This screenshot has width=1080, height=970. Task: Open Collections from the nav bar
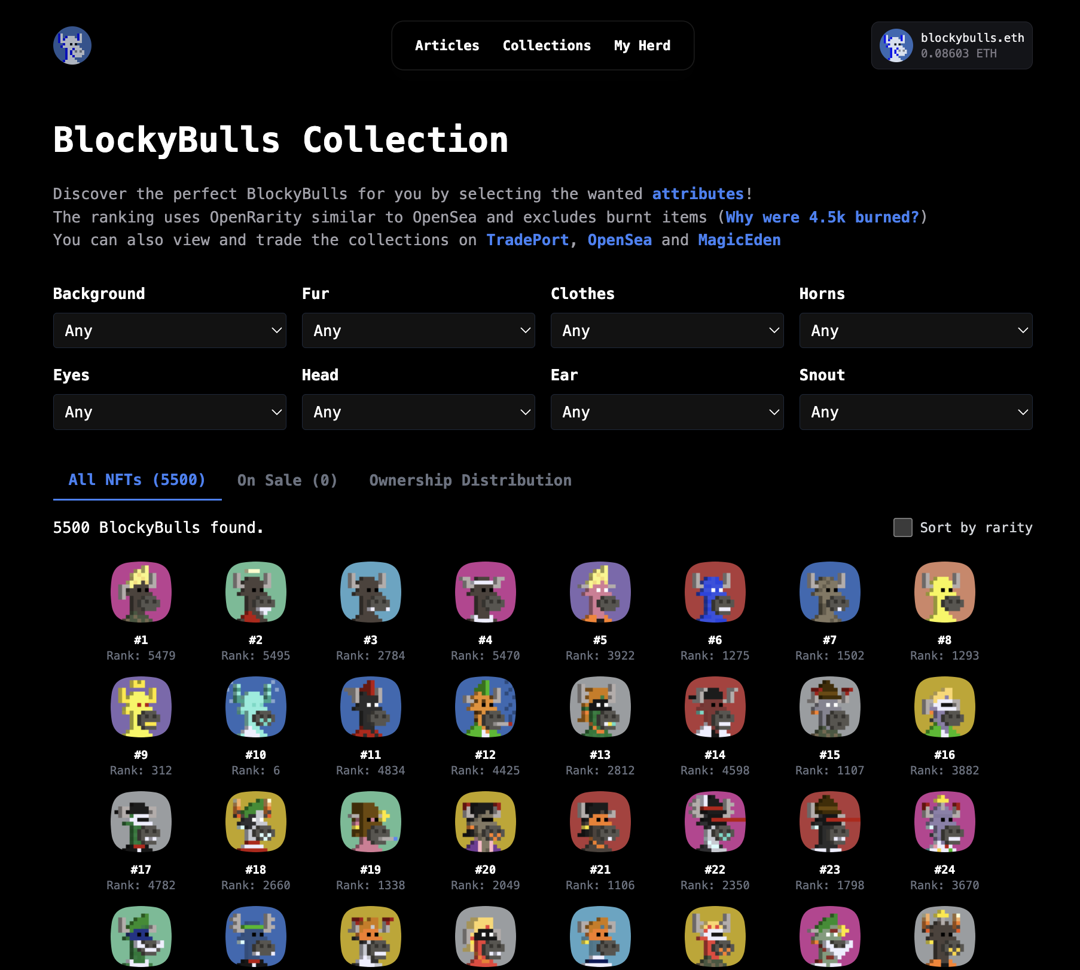click(x=547, y=45)
